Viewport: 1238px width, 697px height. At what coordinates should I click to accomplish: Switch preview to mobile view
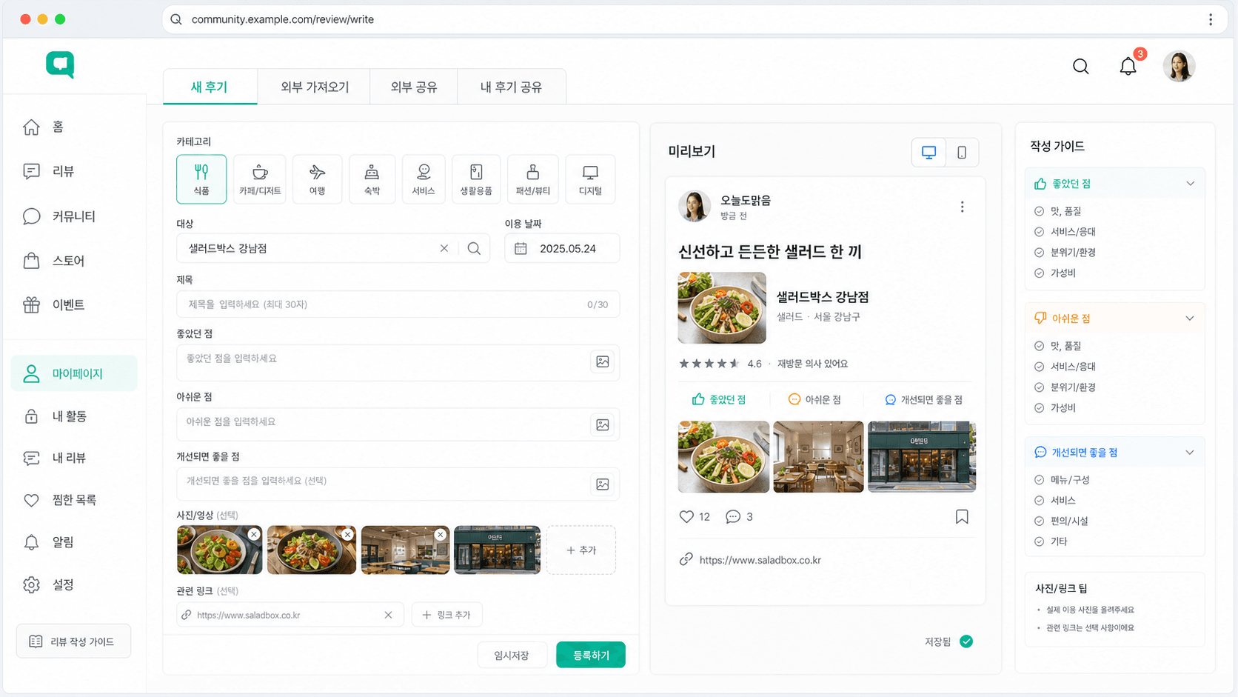click(962, 153)
